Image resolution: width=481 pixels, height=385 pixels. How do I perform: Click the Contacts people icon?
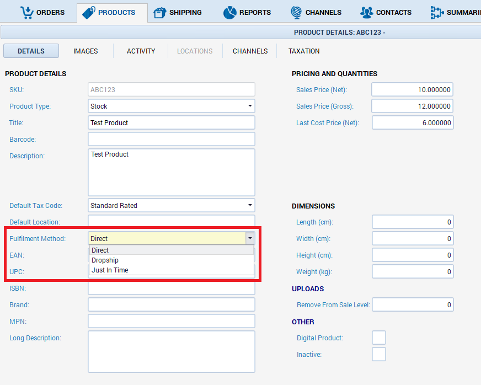click(x=366, y=13)
